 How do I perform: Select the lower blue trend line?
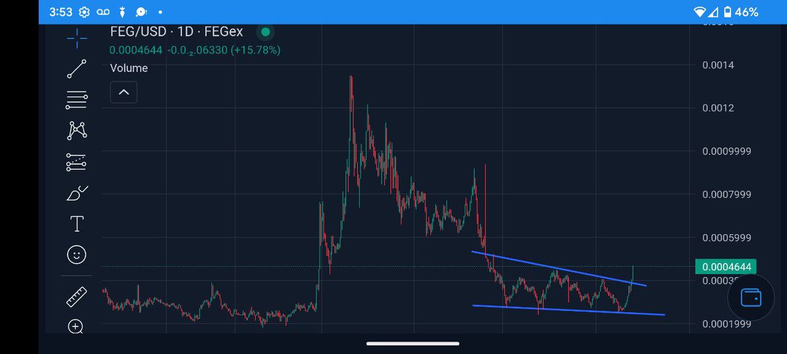tap(569, 310)
